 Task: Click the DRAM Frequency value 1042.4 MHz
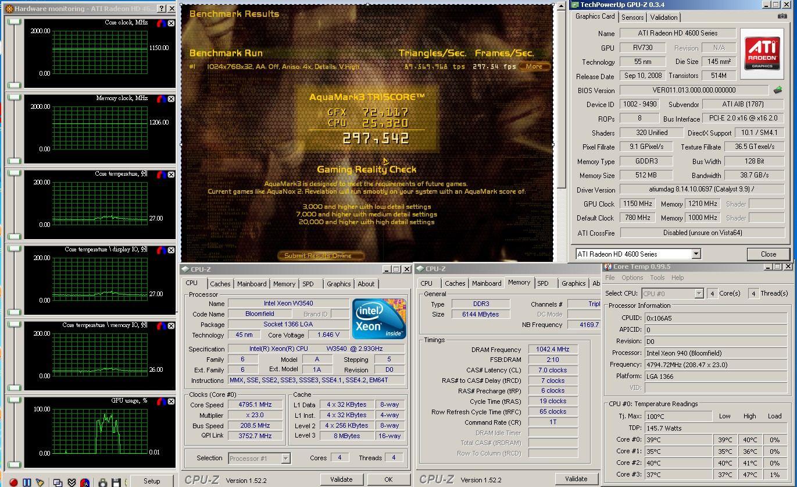click(553, 349)
